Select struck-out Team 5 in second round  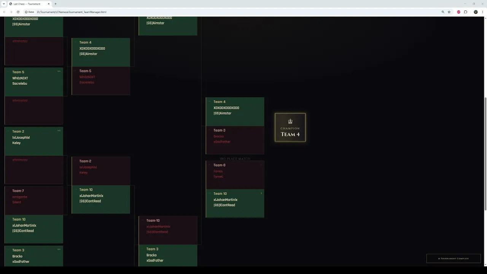[x=101, y=81]
